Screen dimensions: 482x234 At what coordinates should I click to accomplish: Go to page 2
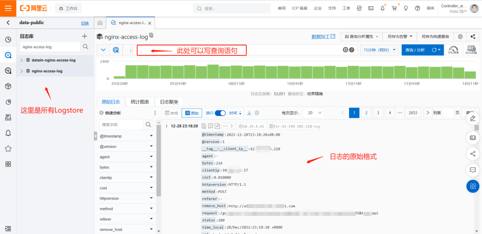pyautogui.click(x=366, y=113)
